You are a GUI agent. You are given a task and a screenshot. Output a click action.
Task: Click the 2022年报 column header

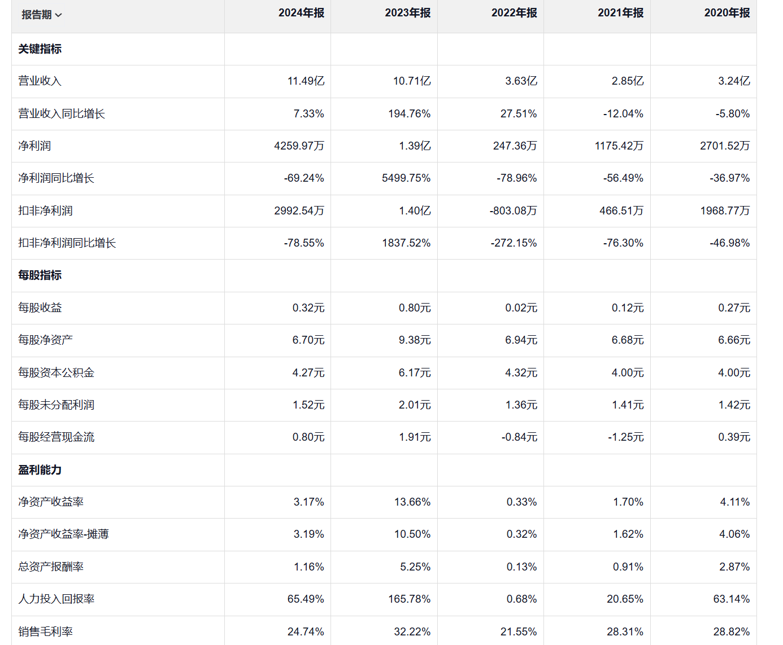pyautogui.click(x=514, y=13)
